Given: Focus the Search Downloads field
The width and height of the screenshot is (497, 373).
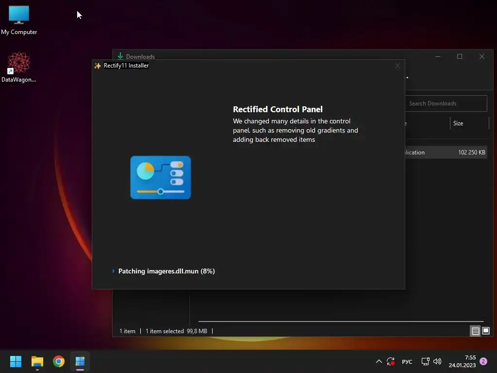Looking at the screenshot, I should [x=446, y=103].
